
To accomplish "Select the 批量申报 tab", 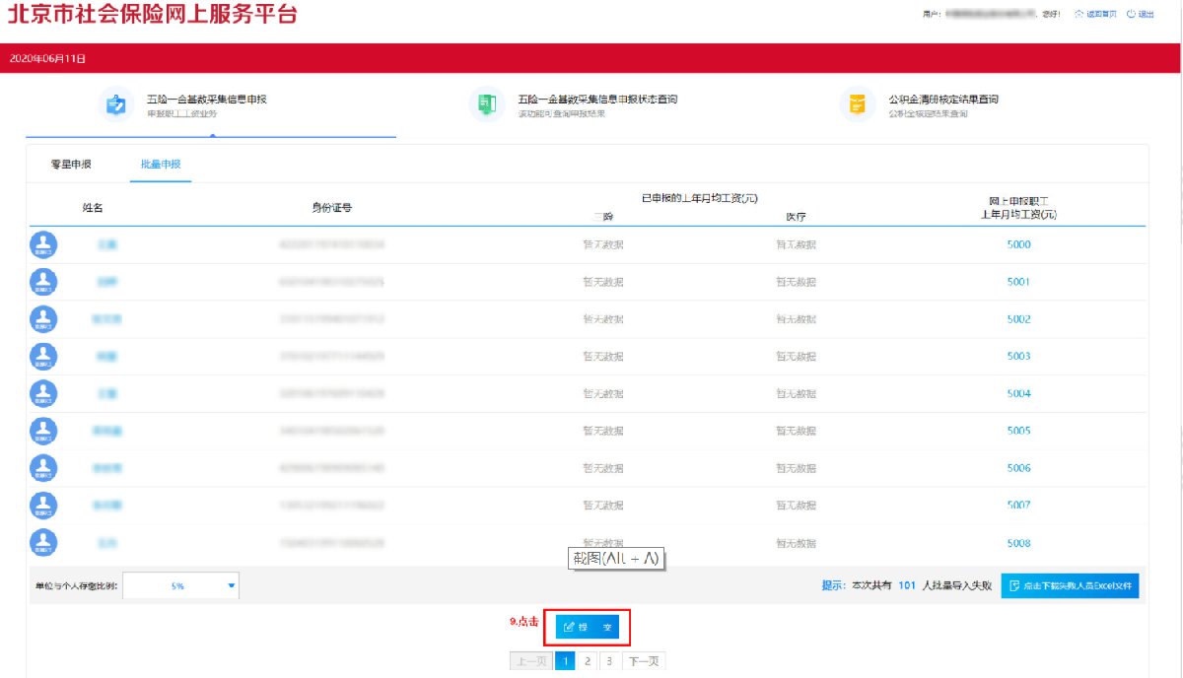I will tap(161, 165).
